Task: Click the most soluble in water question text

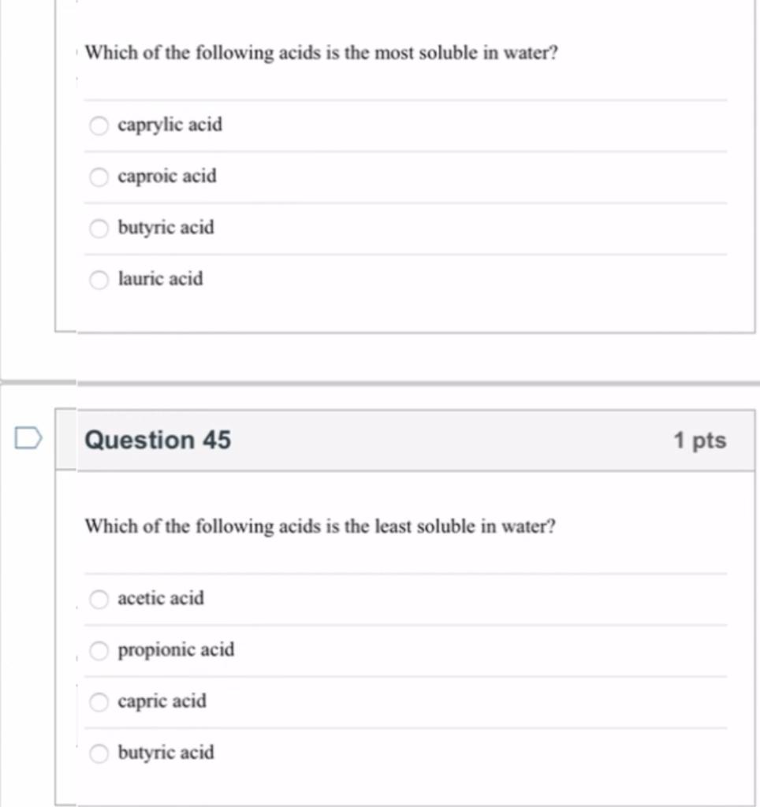Action: point(322,53)
